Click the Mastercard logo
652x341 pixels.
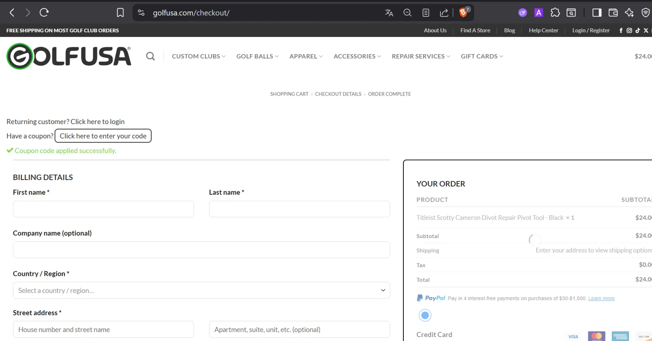point(597,336)
